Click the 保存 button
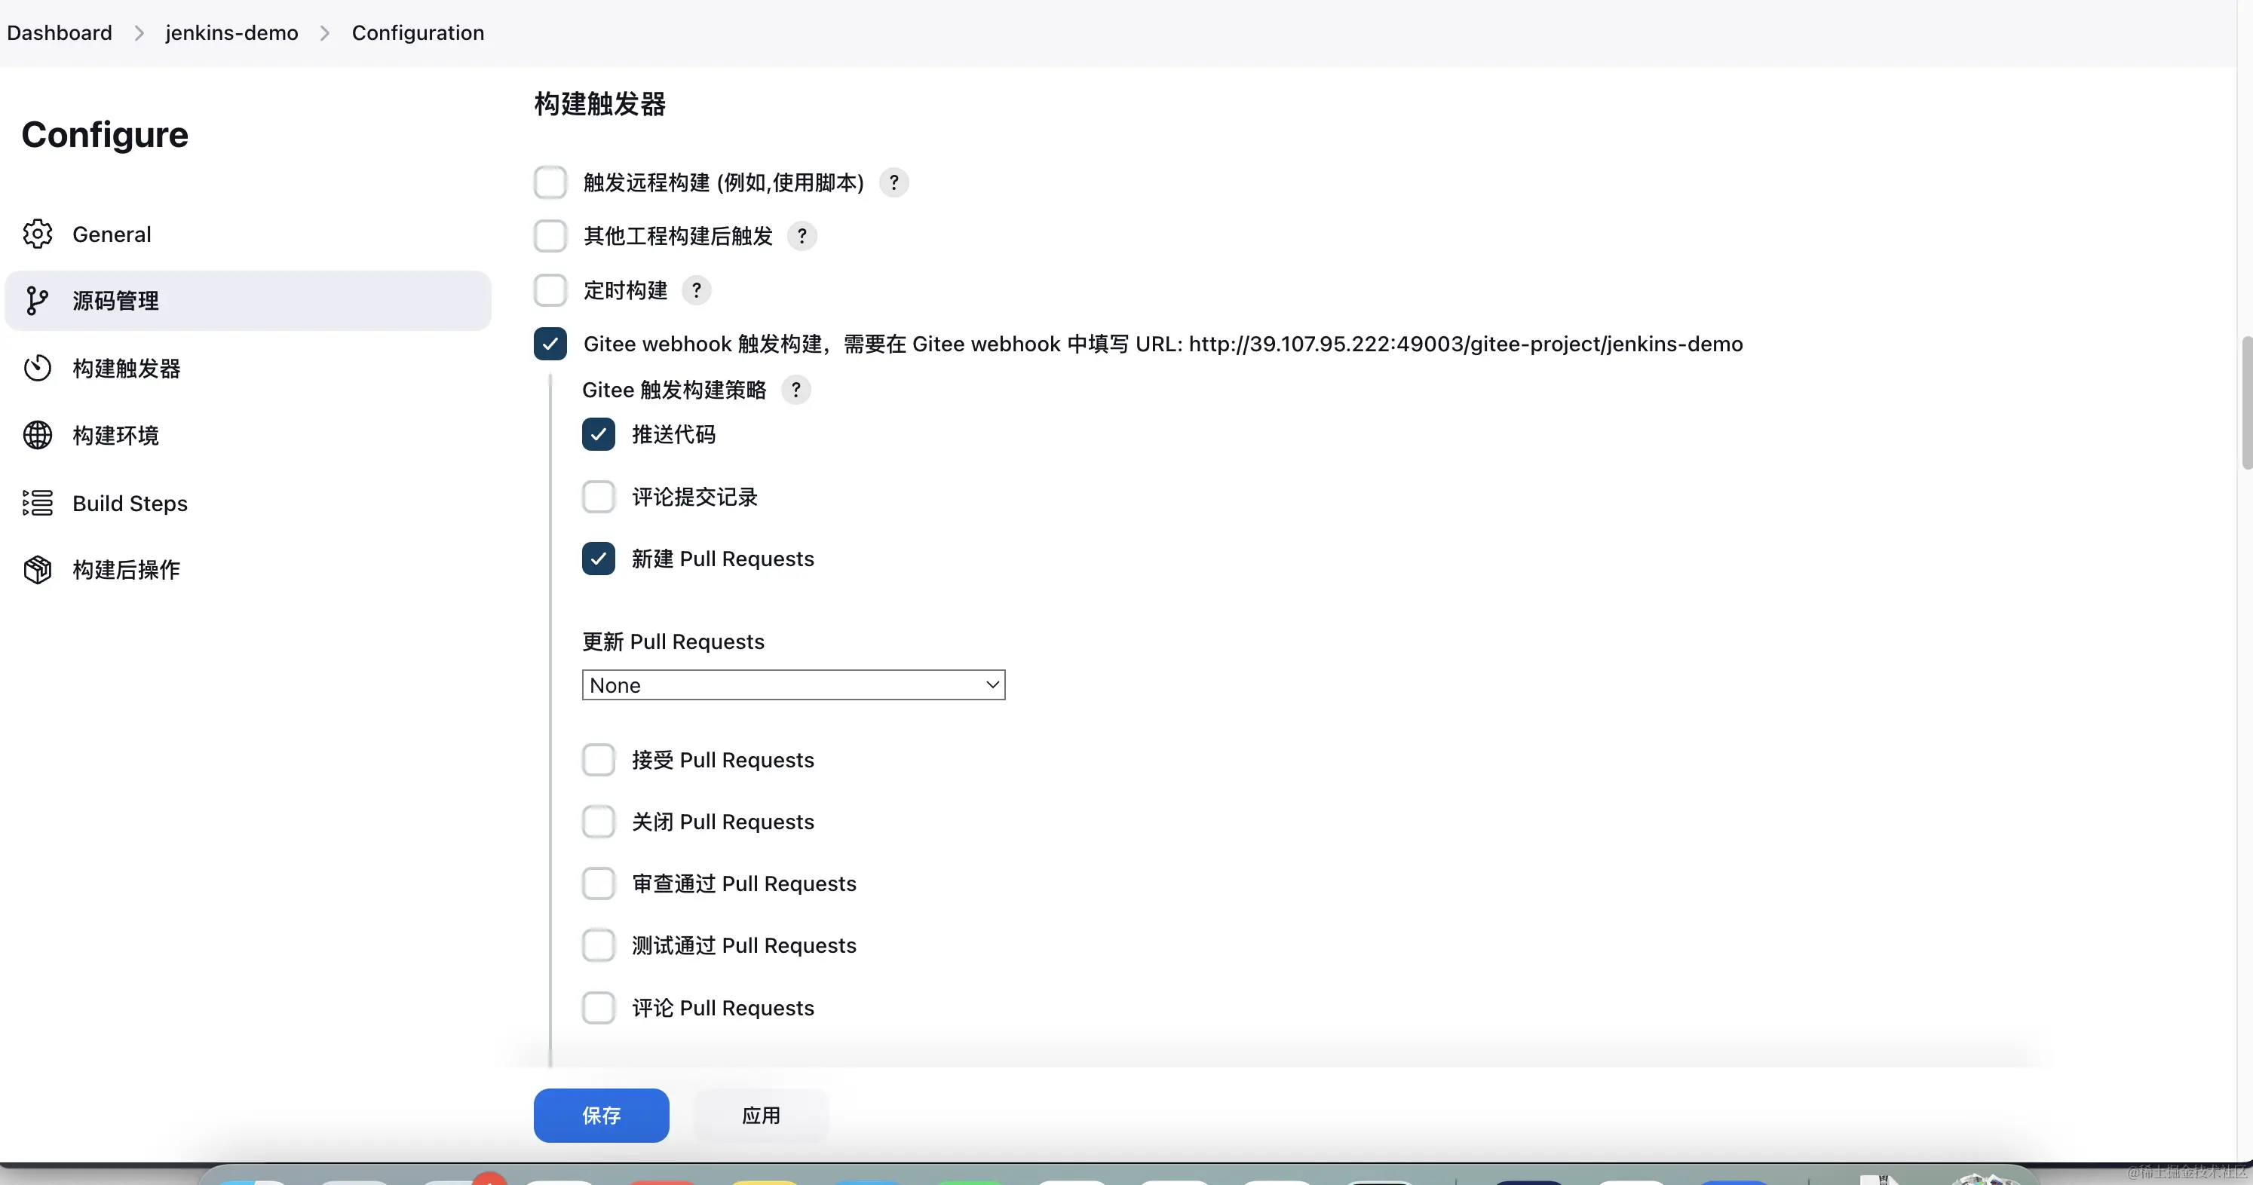The image size is (2253, 1185). tap(601, 1115)
